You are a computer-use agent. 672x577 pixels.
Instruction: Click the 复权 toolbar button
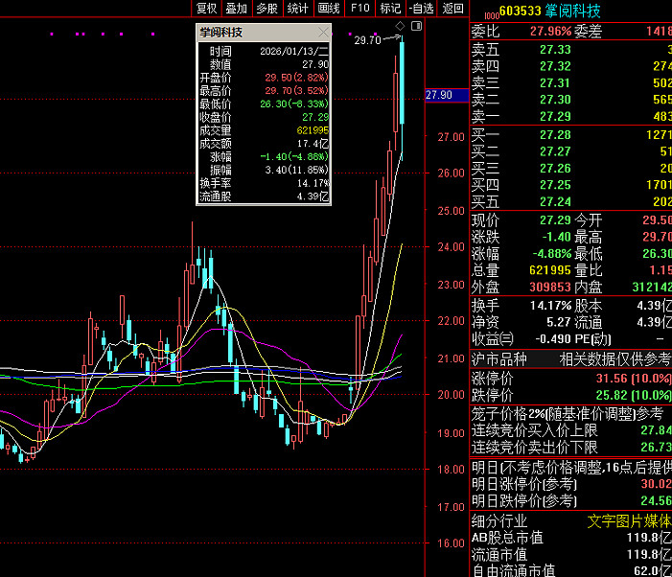tap(206, 8)
